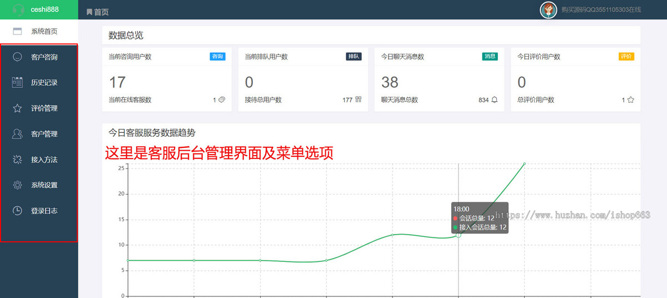
Task: Select 评价管理 menu entry
Action: pos(39,108)
